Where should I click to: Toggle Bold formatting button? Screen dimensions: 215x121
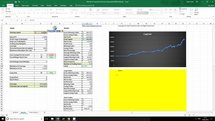point(19,13)
